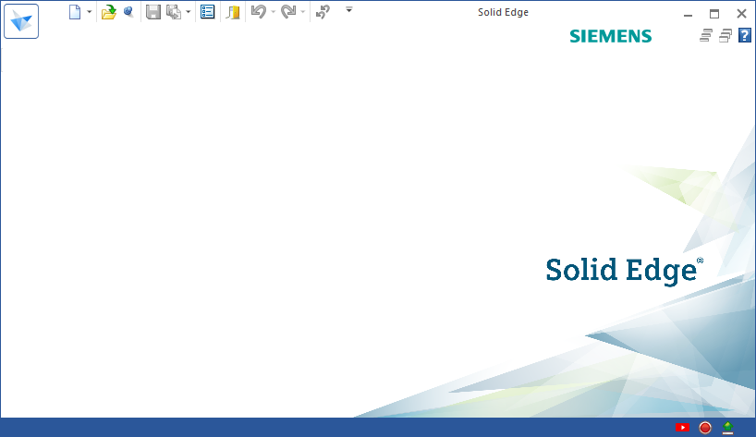
Task: Maximize the Solid Edge window
Action: [x=714, y=14]
